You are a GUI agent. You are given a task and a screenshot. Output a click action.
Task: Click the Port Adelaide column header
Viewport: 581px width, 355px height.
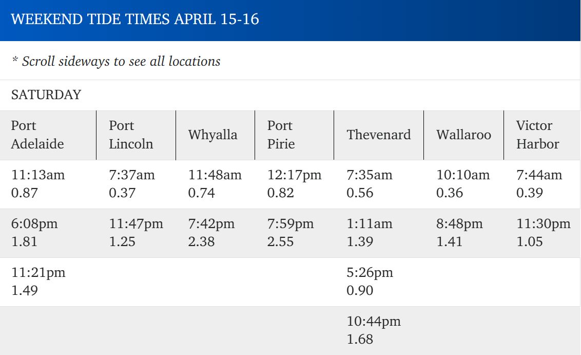point(37,135)
